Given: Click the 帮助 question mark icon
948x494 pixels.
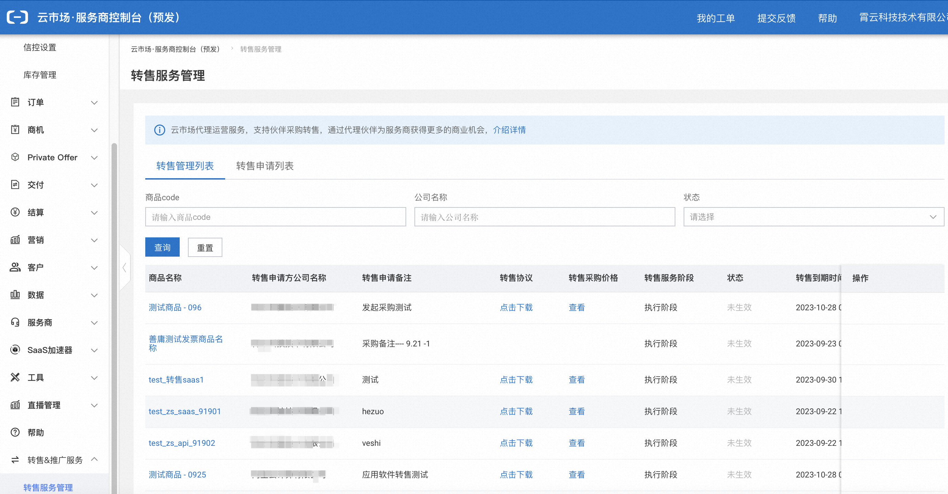Looking at the screenshot, I should coord(15,432).
